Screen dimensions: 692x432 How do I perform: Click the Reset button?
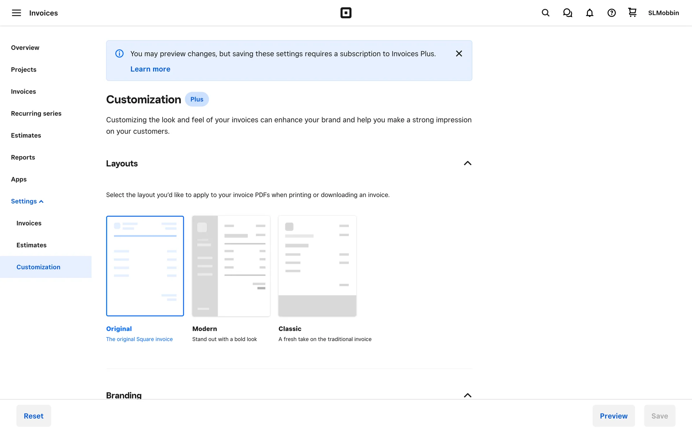[34, 416]
